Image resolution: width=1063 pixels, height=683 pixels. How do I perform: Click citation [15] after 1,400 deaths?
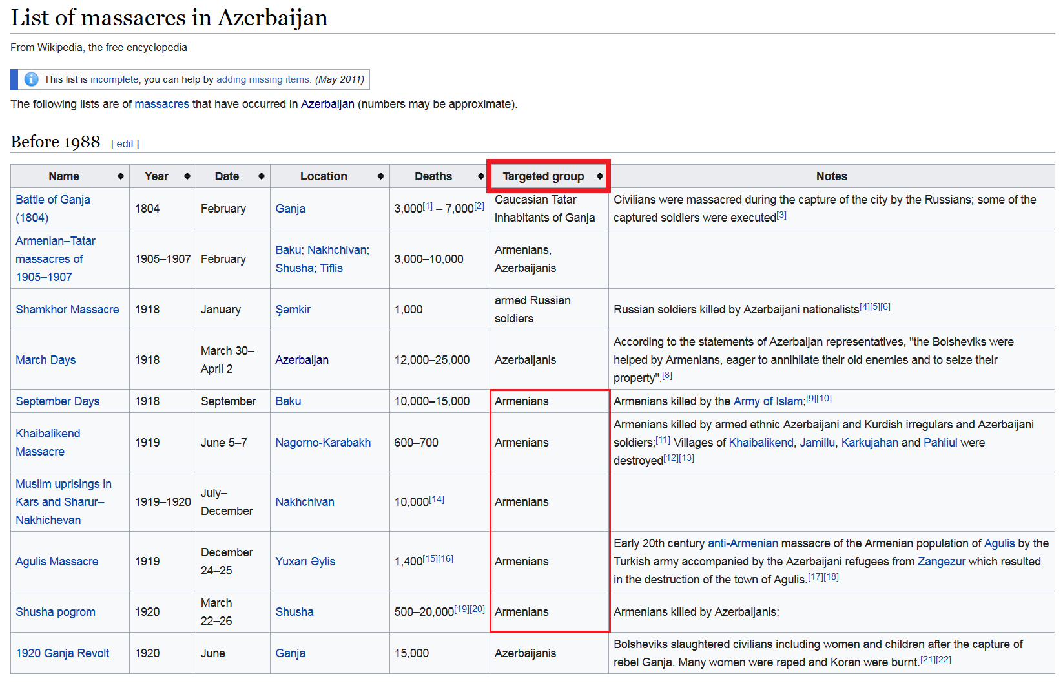[430, 558]
